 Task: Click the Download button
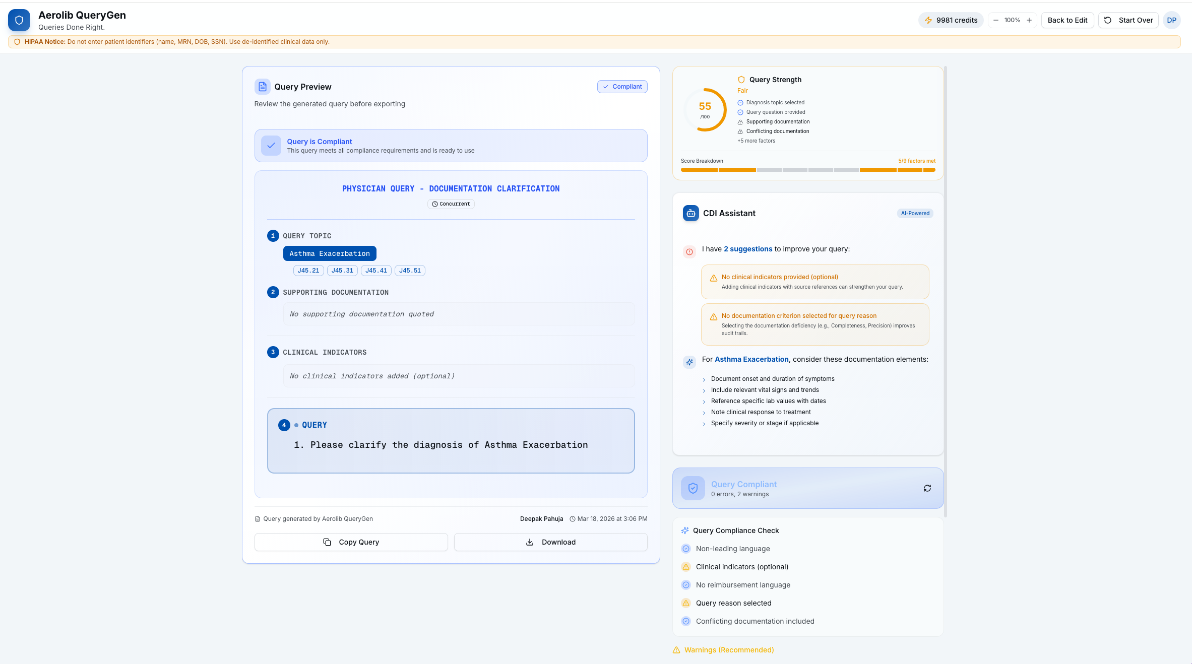click(x=550, y=542)
